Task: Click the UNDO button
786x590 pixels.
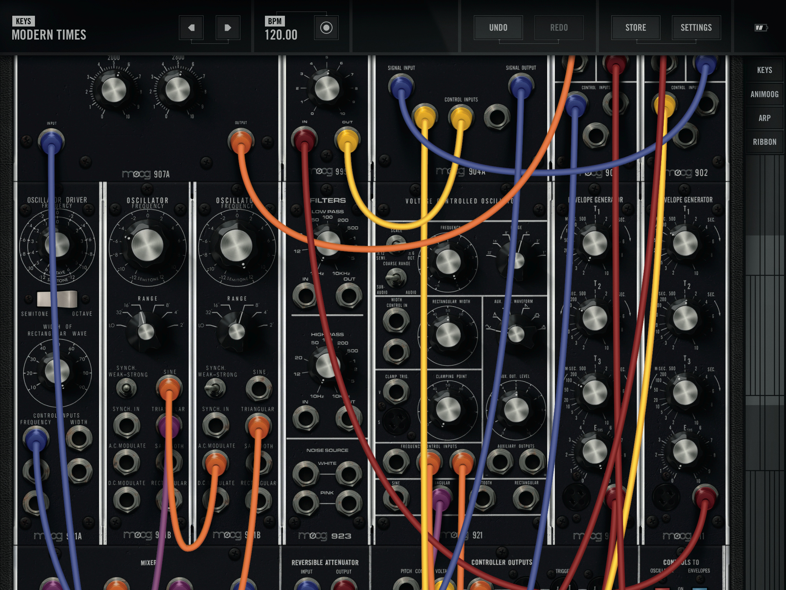Action: tap(498, 28)
